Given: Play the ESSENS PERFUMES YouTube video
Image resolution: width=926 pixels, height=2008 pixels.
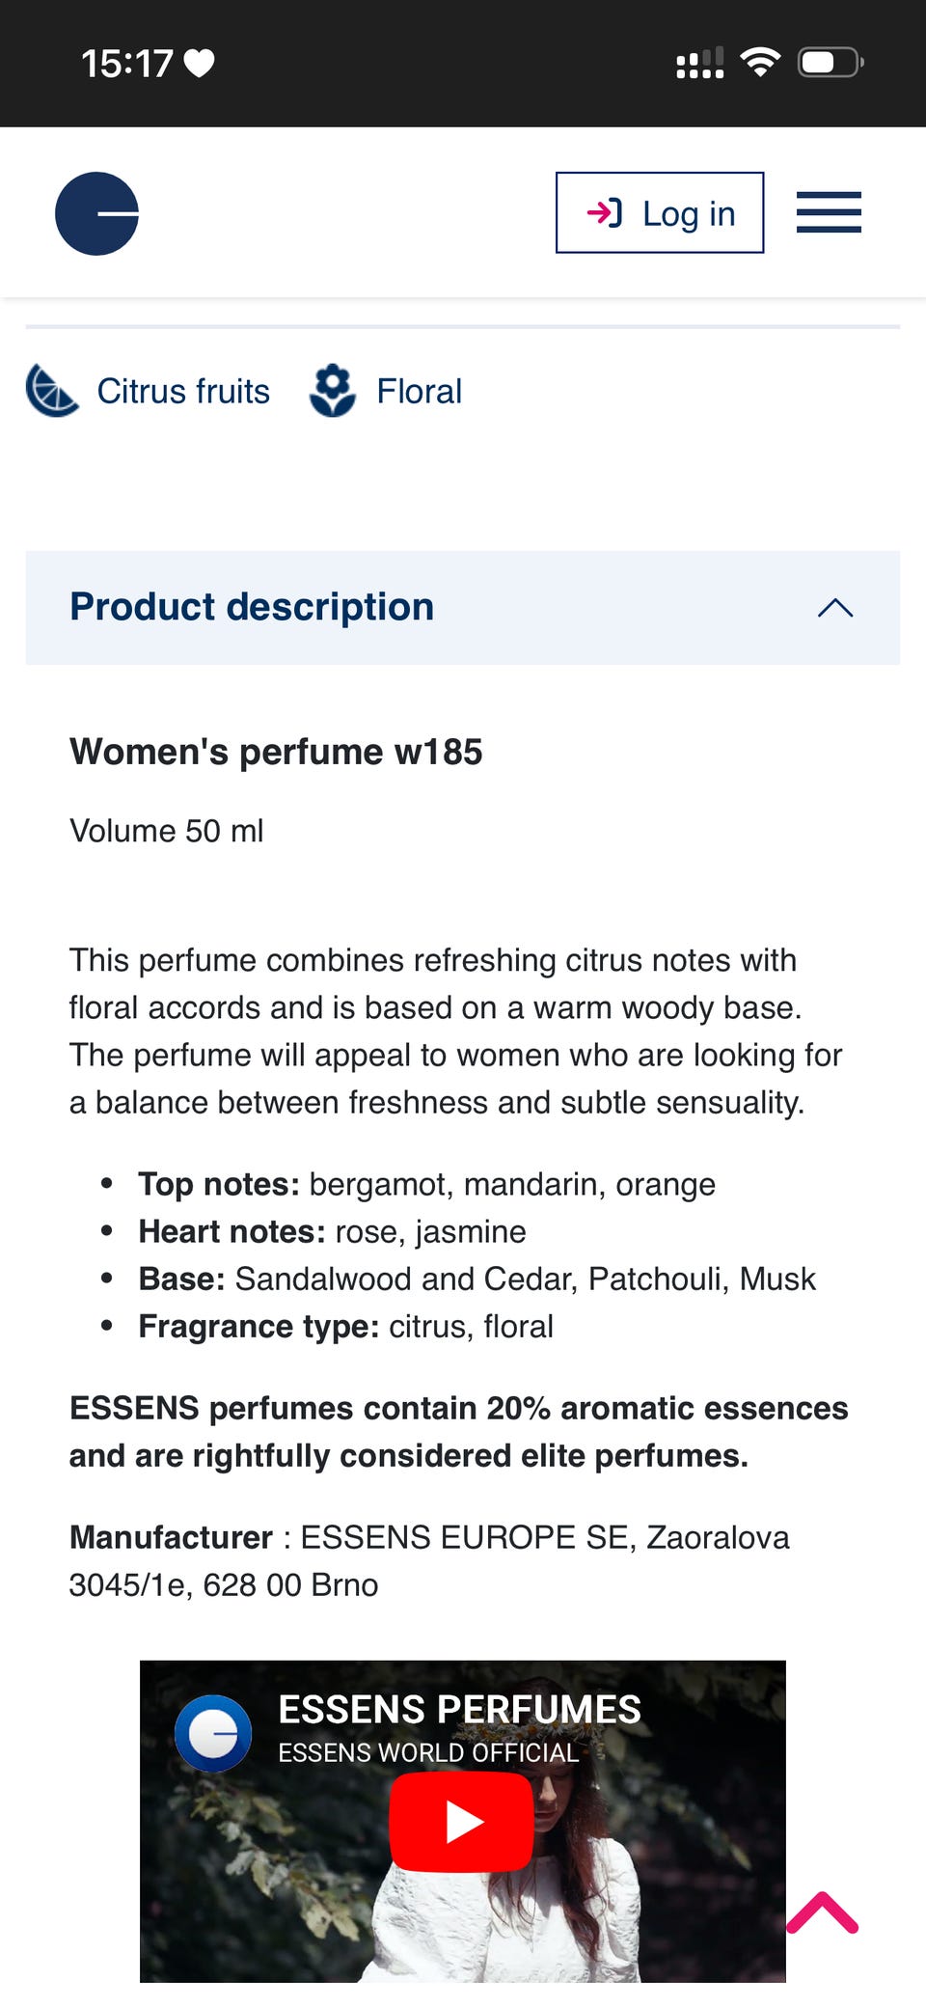Looking at the screenshot, I should click(461, 1822).
